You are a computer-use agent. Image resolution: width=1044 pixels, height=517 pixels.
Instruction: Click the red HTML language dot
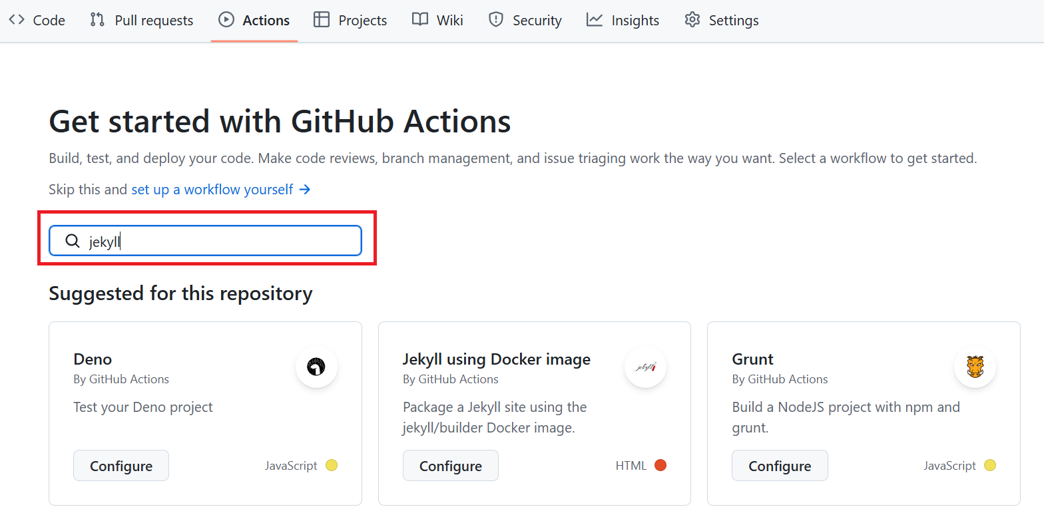(x=660, y=465)
